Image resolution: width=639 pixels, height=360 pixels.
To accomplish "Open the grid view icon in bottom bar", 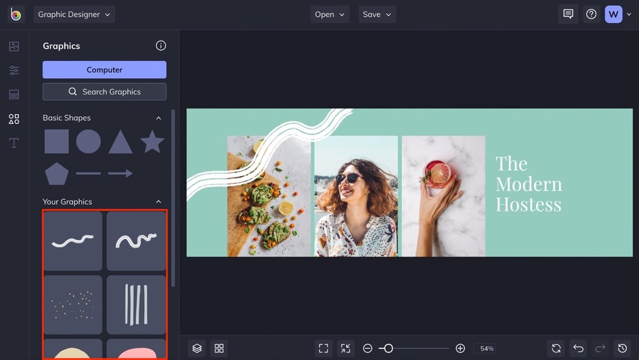I will (219, 349).
